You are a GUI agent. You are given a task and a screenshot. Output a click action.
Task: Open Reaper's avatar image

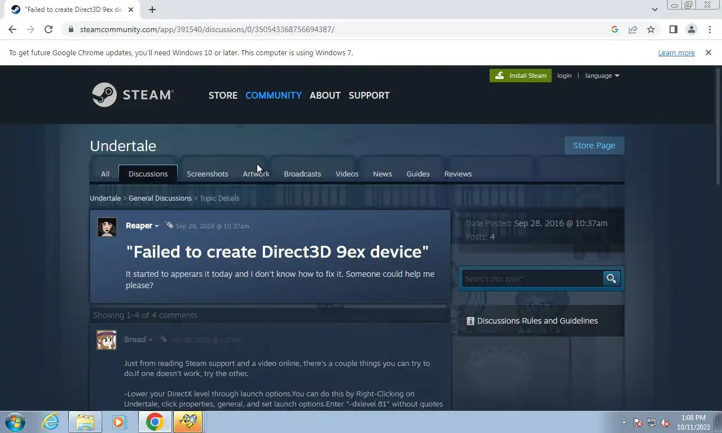click(107, 227)
